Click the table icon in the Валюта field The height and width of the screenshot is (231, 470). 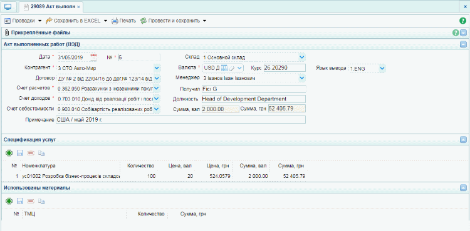(224, 68)
